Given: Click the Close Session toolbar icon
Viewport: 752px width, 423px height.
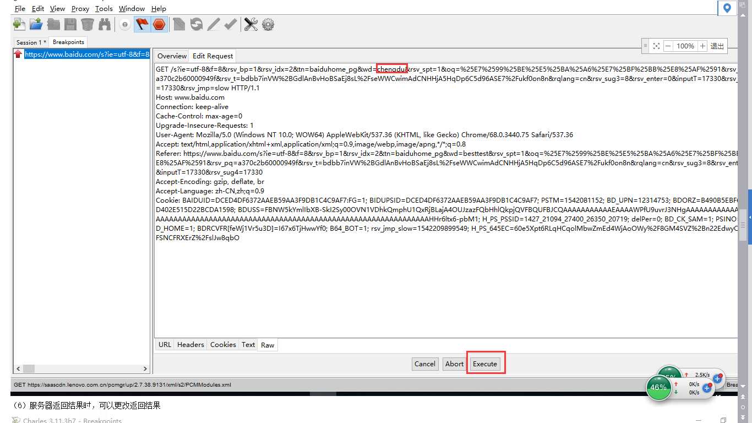Looking at the screenshot, I should click(x=53, y=24).
